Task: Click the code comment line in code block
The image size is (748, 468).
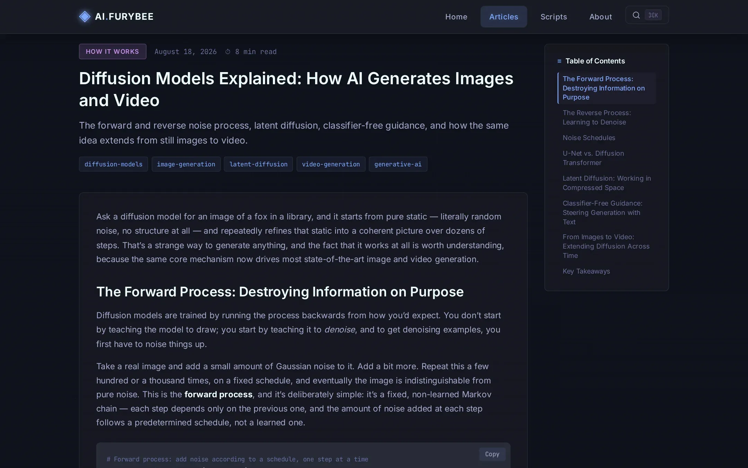Action: [x=237, y=459]
